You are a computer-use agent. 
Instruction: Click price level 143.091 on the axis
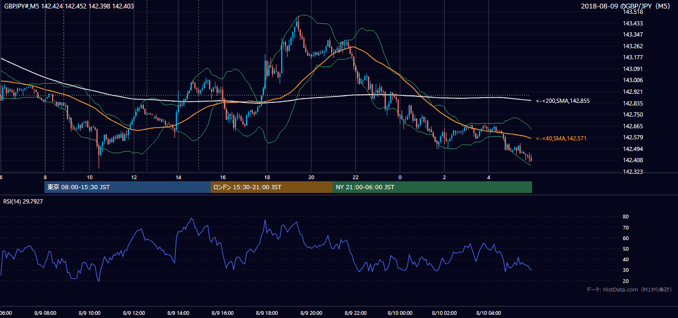point(633,69)
